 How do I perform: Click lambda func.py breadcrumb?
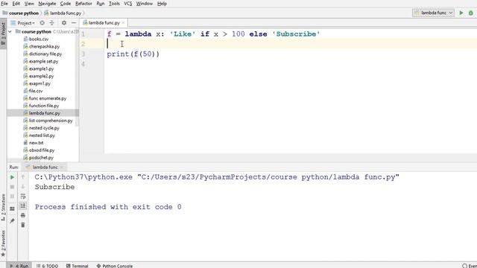(x=63, y=13)
